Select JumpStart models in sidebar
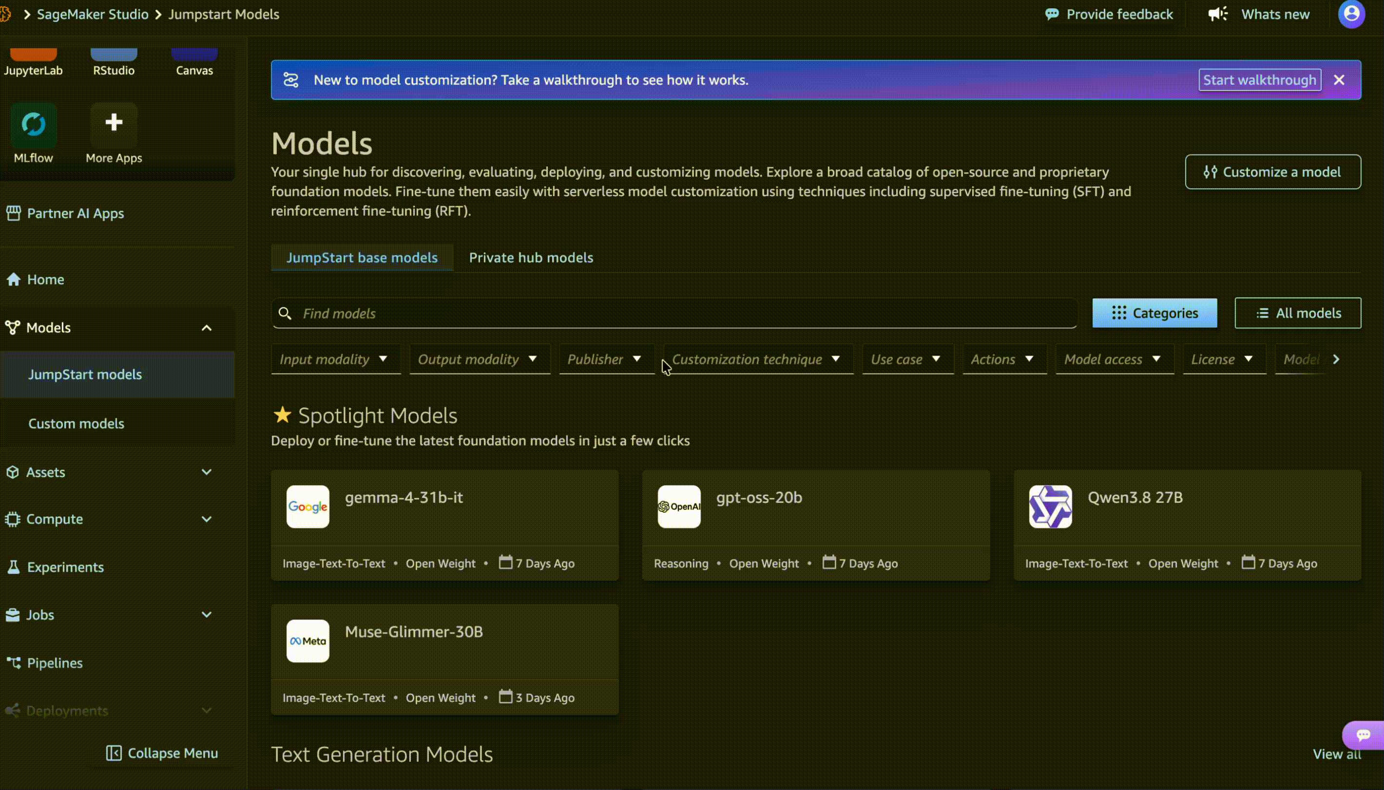The height and width of the screenshot is (790, 1384). [x=117, y=375]
